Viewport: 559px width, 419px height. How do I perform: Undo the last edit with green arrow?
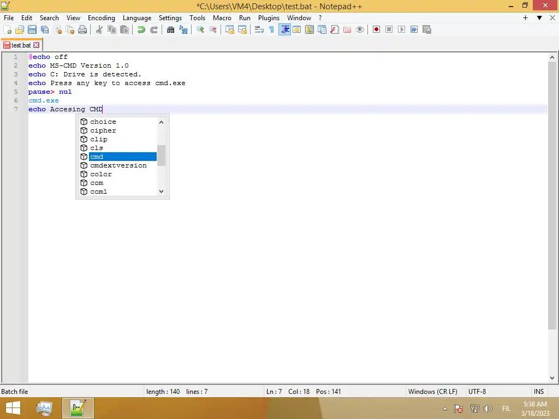(x=141, y=29)
